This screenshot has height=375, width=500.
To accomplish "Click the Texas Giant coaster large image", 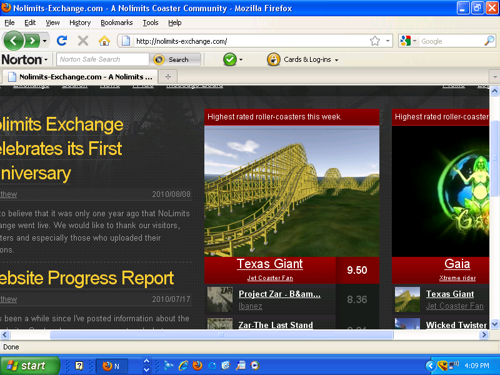I will coord(292,191).
